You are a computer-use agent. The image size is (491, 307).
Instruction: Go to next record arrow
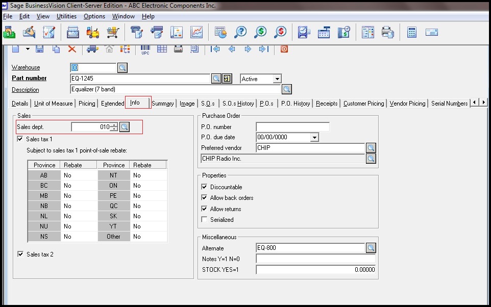click(x=248, y=49)
